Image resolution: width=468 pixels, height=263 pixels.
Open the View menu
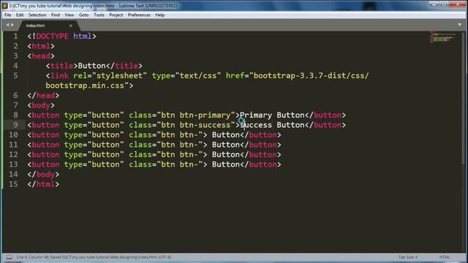coord(69,15)
